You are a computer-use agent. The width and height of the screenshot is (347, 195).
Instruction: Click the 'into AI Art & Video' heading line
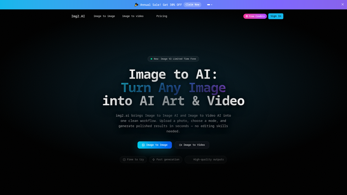[173, 101]
